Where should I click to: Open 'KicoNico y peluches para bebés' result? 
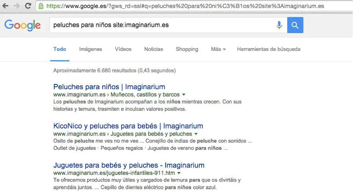point(128,126)
